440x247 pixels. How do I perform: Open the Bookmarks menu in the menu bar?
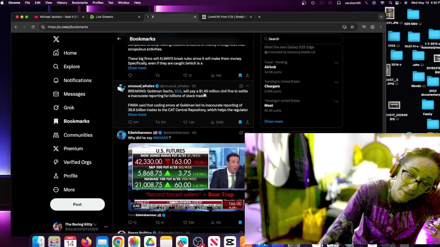pyautogui.click(x=80, y=3)
